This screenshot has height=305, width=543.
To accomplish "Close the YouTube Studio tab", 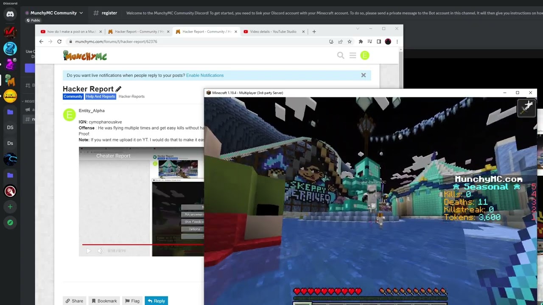I will [x=303, y=31].
